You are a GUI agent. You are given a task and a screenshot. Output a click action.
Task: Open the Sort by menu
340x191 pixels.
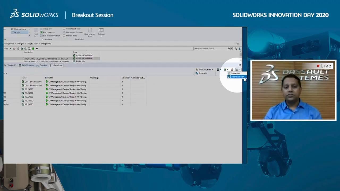36,33
